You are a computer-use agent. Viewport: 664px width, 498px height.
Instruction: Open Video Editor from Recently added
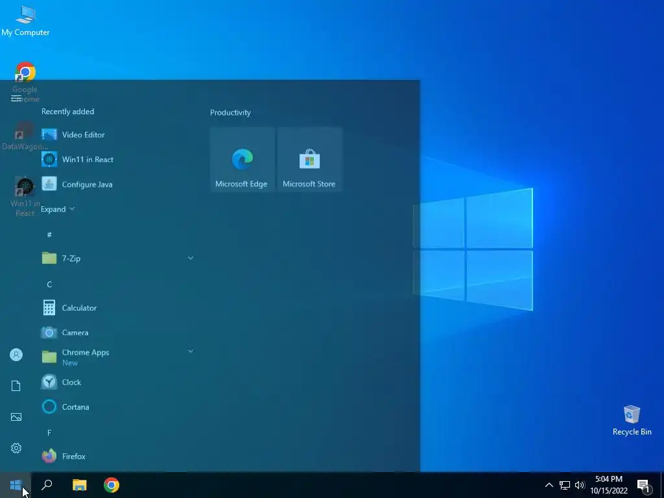click(x=118, y=135)
